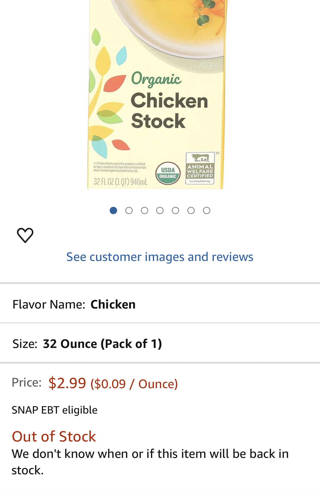Click the $2.99 price

point(67,383)
